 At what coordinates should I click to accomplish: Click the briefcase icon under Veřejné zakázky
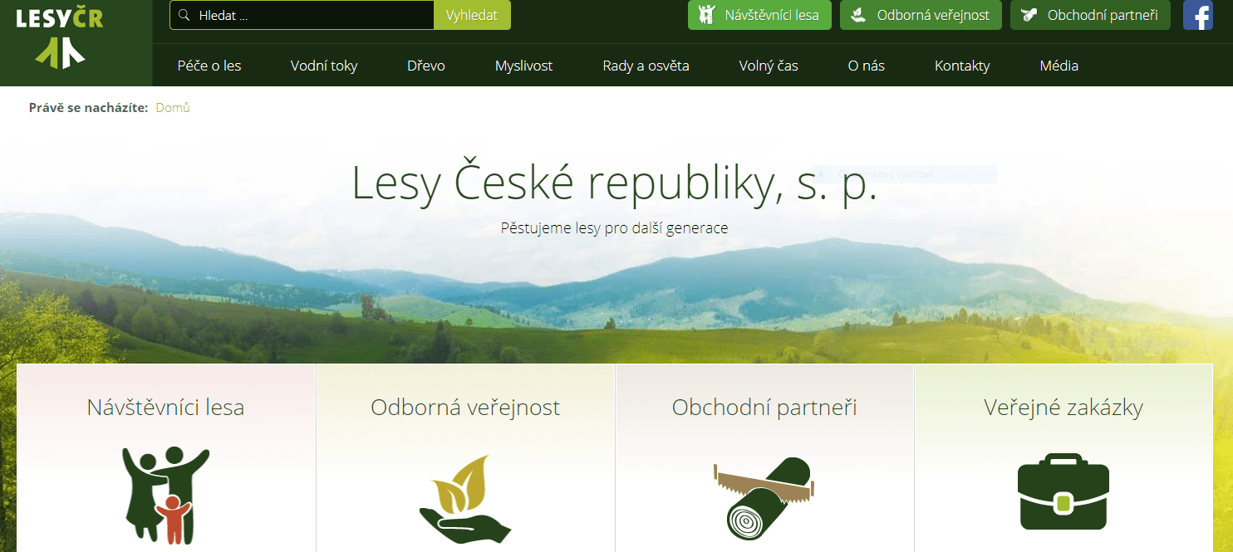click(1063, 491)
